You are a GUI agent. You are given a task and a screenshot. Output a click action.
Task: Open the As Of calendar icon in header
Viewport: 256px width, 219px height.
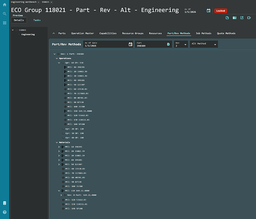[208, 11]
